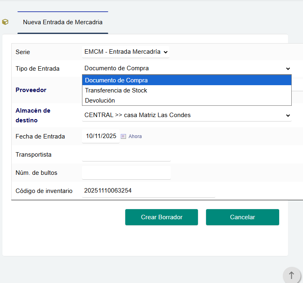Viewport: 303px width, 283px height.
Task: Click the Código de inventario label
Action: pyautogui.click(x=44, y=191)
